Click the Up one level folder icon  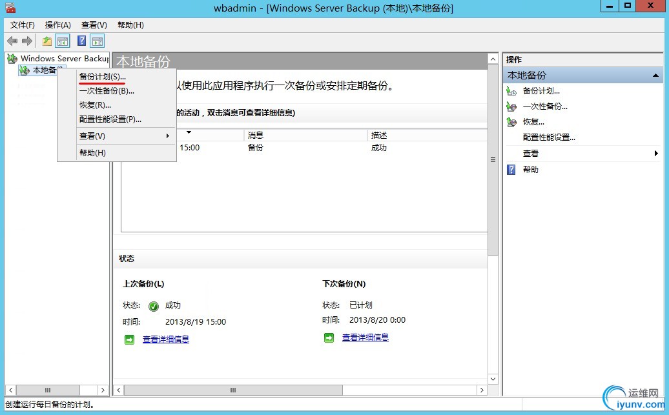coord(47,41)
